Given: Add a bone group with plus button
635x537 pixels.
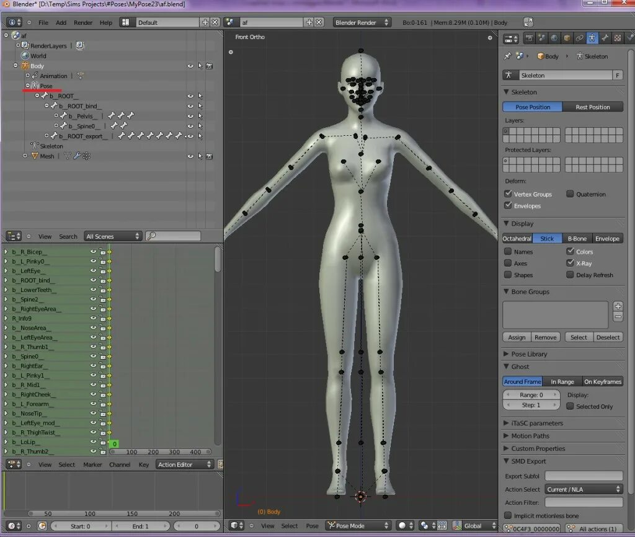Looking at the screenshot, I should 618,306.
